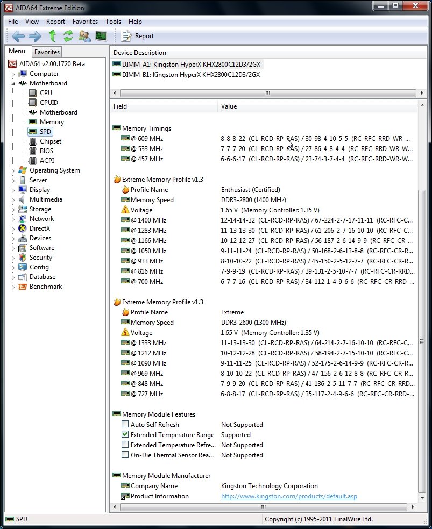Screen dimensions: 432x529
Task: Switch to the Menu tab
Action: pyautogui.click(x=17, y=51)
